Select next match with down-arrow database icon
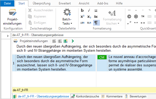156x99 pixels. pyautogui.click(x=60, y=41)
